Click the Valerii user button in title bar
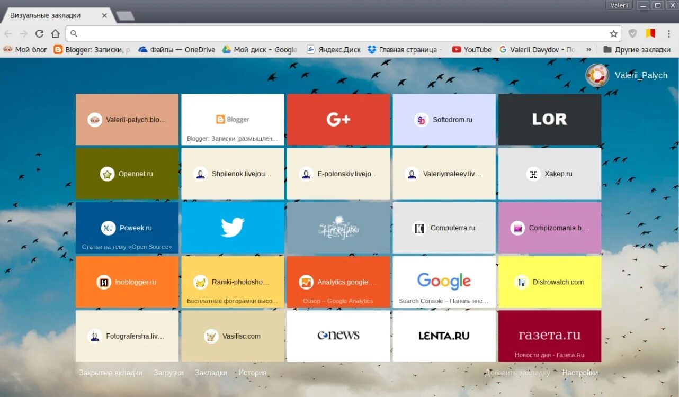This screenshot has height=397, width=679. pyautogui.click(x=619, y=5)
